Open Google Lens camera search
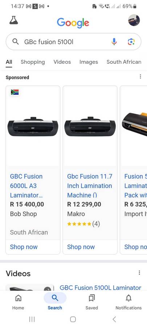This screenshot has height=328, width=147. click(x=131, y=42)
